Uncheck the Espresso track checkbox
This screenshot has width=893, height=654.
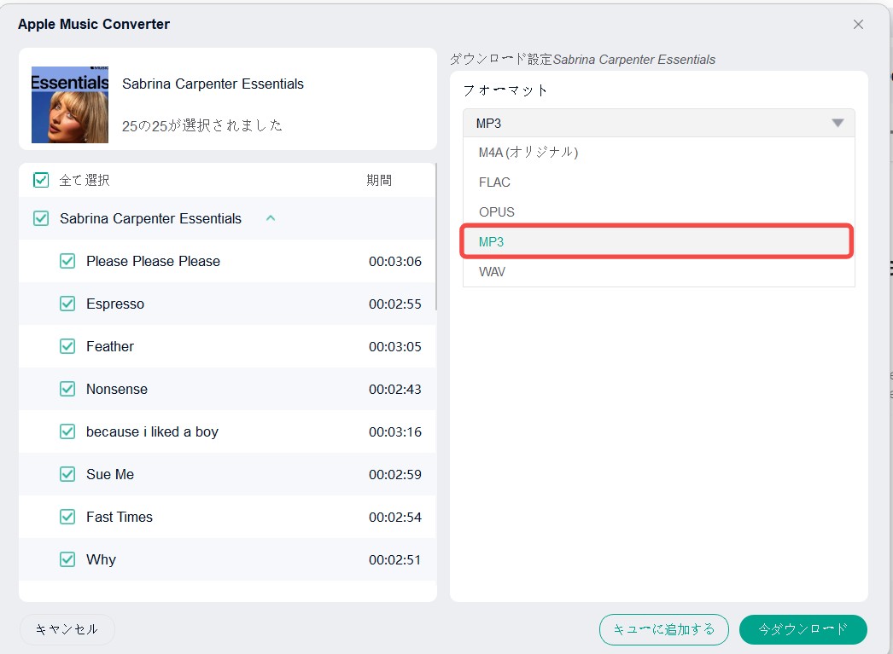67,304
